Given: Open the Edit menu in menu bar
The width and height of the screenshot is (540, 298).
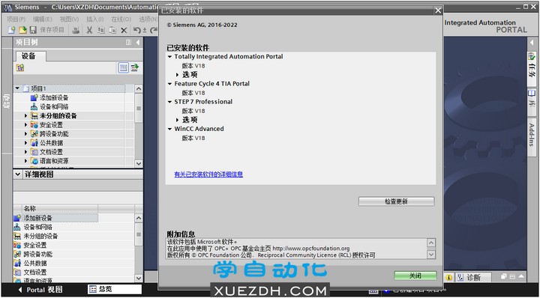Looking at the screenshot, I should (x=42, y=19).
